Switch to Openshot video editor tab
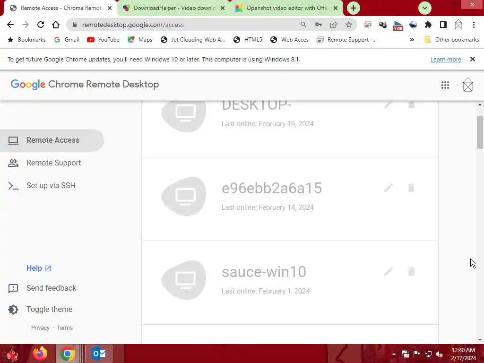 (x=287, y=8)
